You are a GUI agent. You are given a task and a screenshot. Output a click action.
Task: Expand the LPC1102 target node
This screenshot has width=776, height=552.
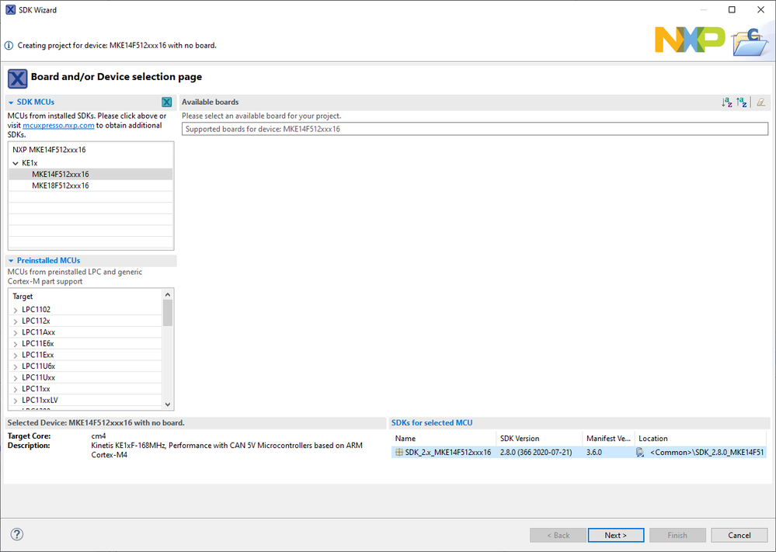pos(16,310)
